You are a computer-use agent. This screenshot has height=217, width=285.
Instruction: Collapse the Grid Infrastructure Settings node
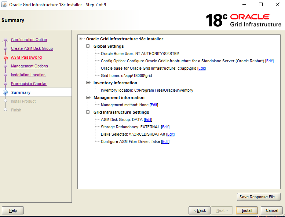click(88, 112)
